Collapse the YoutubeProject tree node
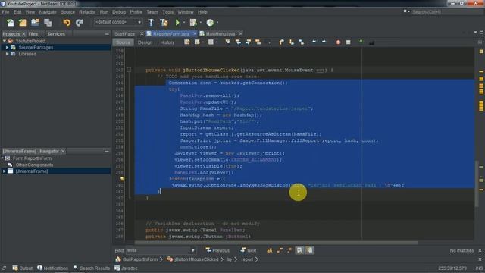The width and height of the screenshot is (485, 273). pyautogui.click(x=5, y=41)
